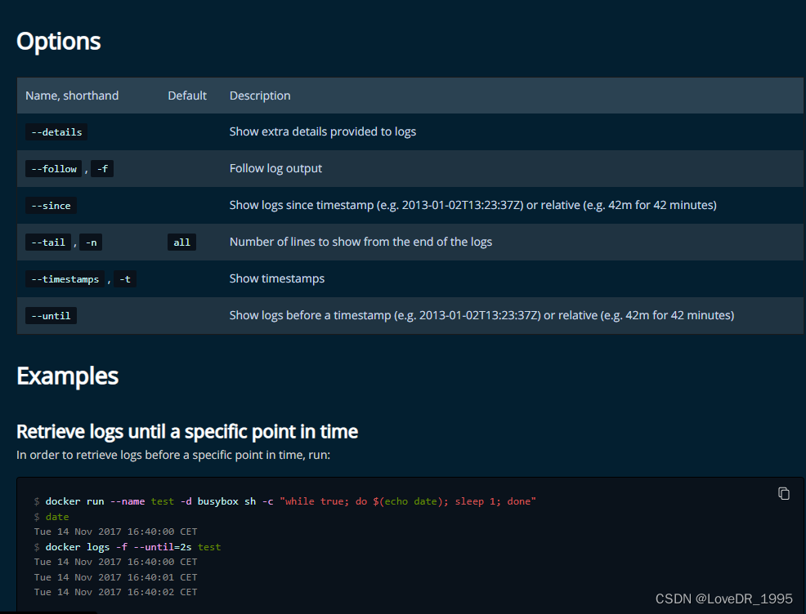Click the --tail option tag
Screen dimensions: 806x614
click(47, 242)
